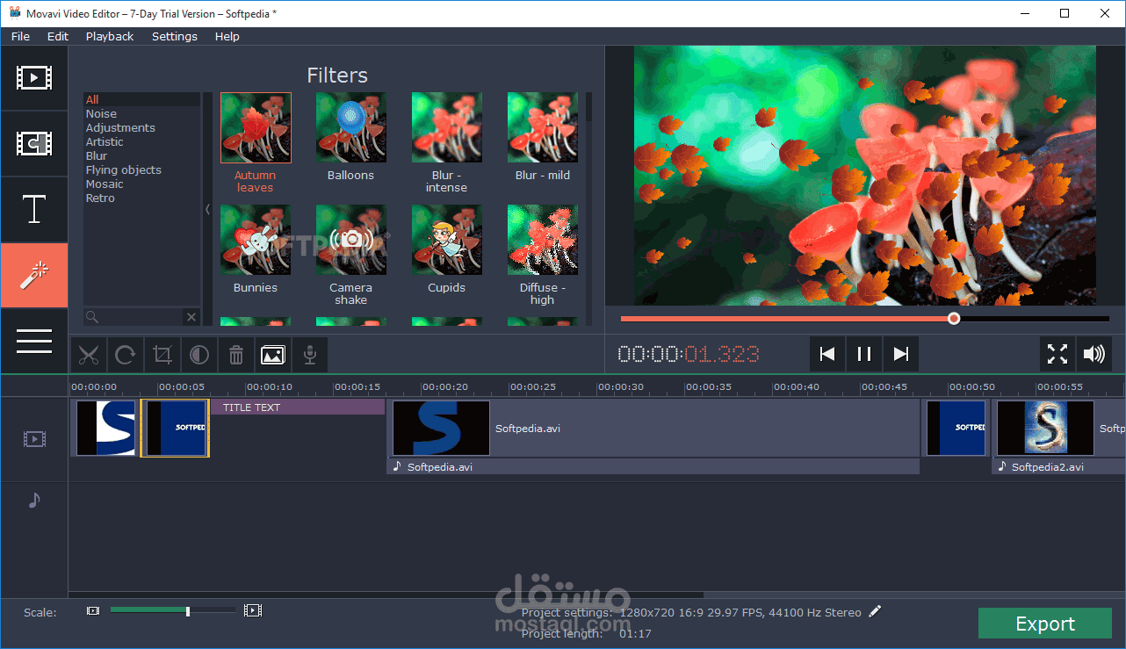
Task: Open the Playback menu
Action: point(110,36)
